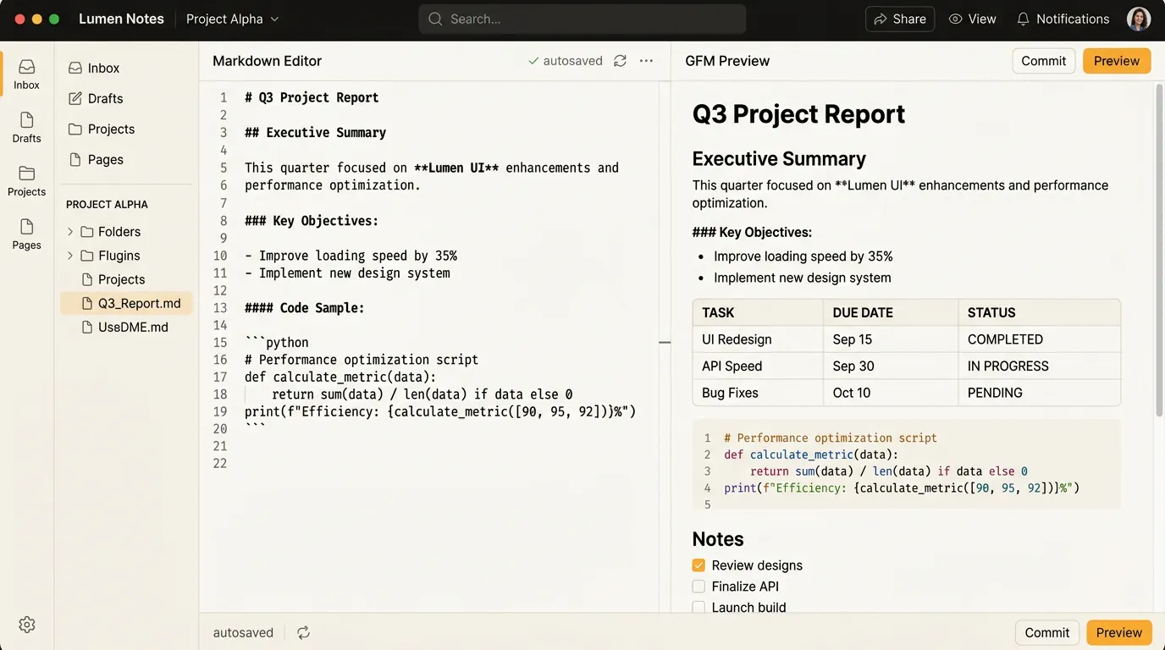
Task: Open Notifications bell
Action: 1063,19
